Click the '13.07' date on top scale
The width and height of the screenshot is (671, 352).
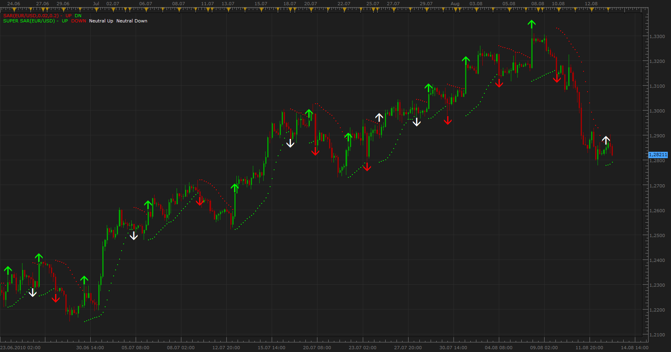pos(228,4)
